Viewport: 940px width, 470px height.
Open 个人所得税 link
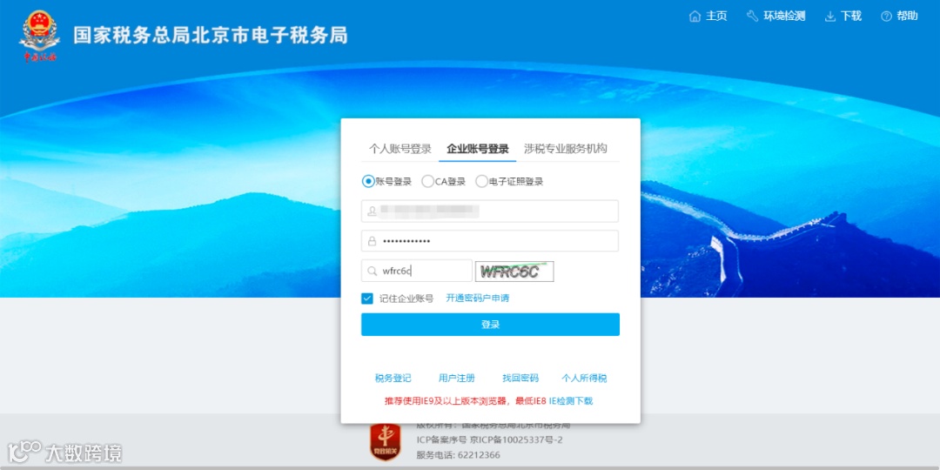pos(584,379)
